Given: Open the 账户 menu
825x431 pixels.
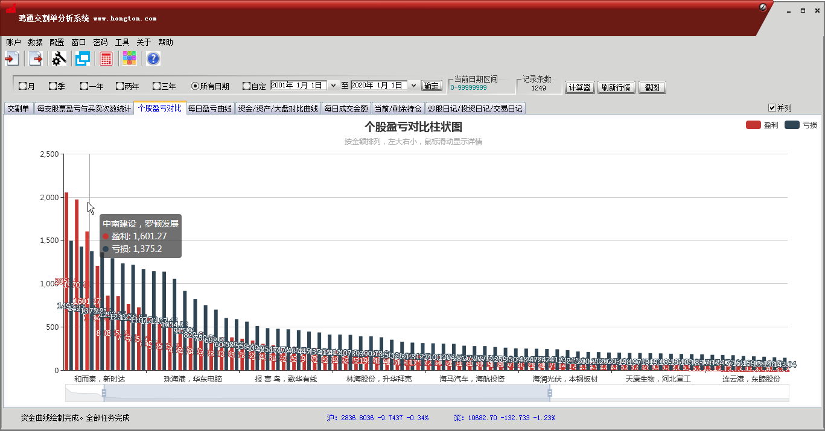Looking at the screenshot, I should (x=13, y=42).
